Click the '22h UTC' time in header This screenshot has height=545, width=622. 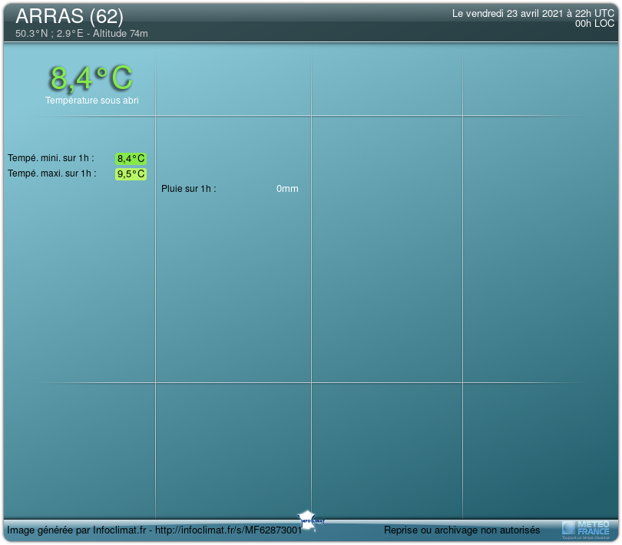[596, 14]
